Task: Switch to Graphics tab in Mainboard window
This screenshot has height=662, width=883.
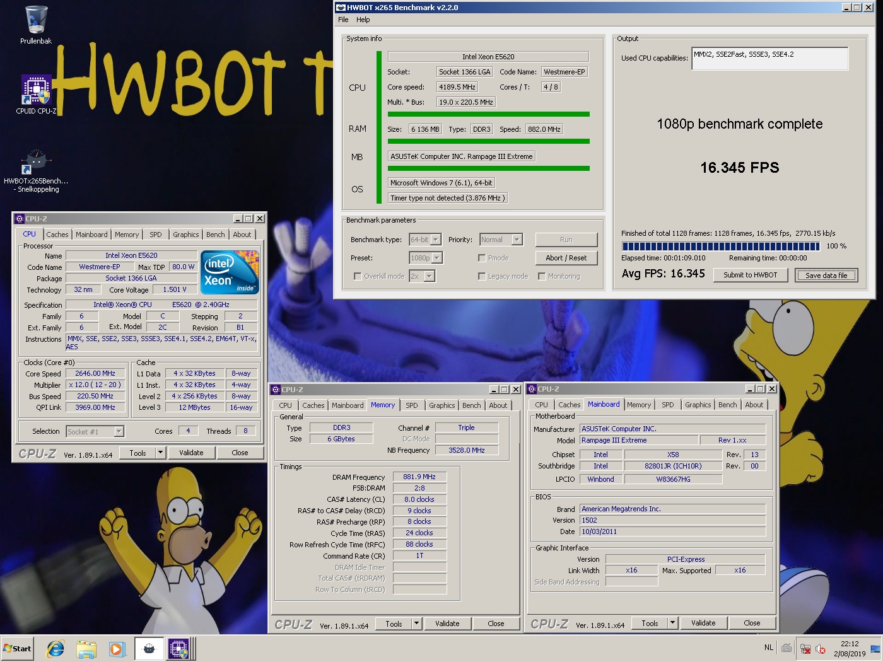Action: tap(698, 405)
